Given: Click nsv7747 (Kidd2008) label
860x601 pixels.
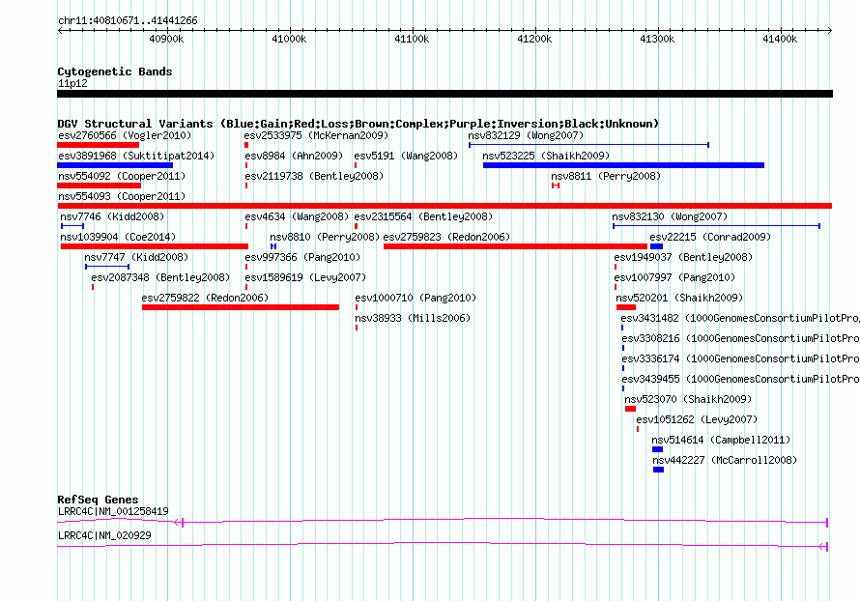Looking at the screenshot, I should [136, 257].
